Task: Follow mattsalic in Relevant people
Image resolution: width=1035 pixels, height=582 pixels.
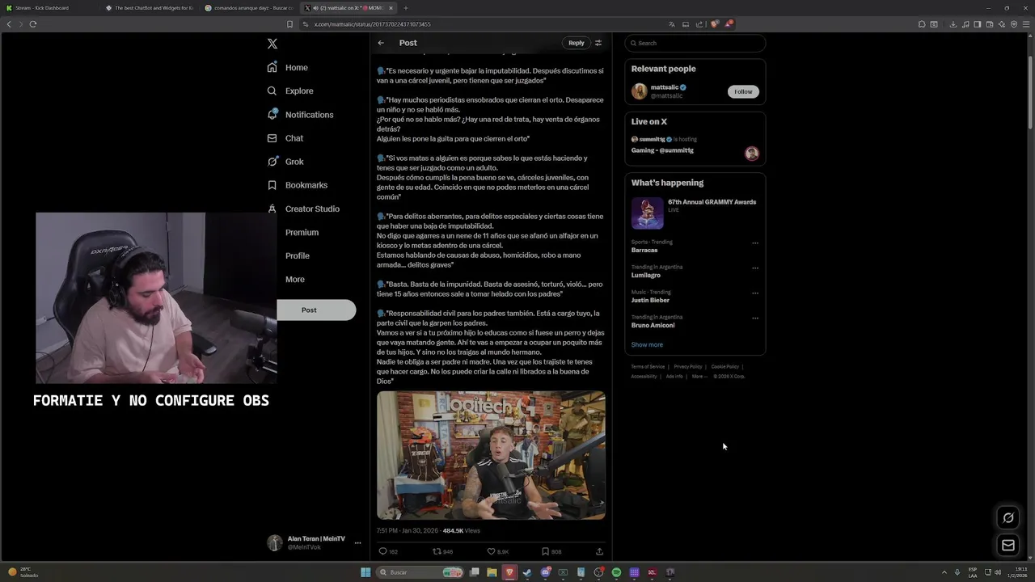Action: pyautogui.click(x=743, y=91)
